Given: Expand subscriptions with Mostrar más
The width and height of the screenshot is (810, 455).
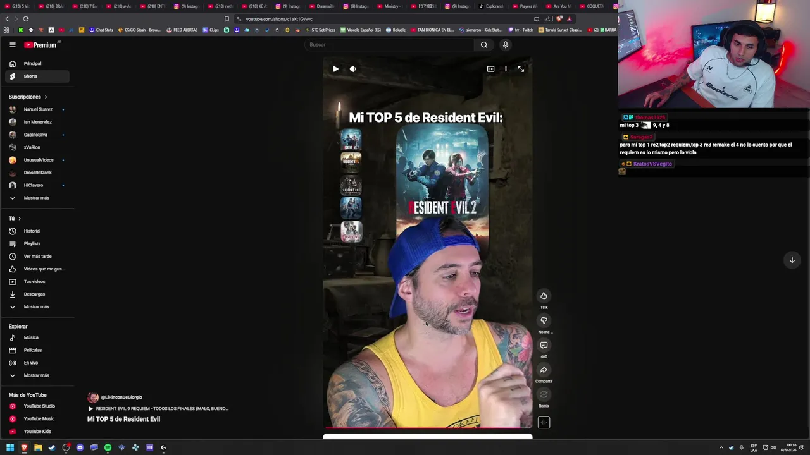Looking at the screenshot, I should coord(37,198).
